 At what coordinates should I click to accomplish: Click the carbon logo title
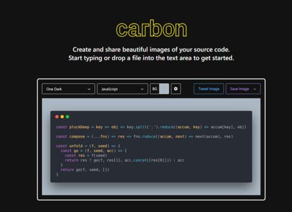click(x=151, y=29)
